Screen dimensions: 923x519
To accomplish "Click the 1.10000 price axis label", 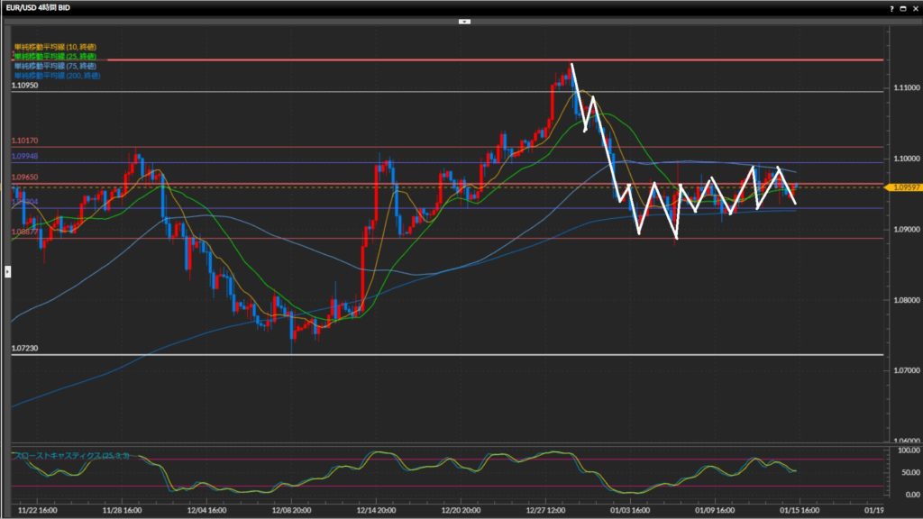I will (905, 159).
